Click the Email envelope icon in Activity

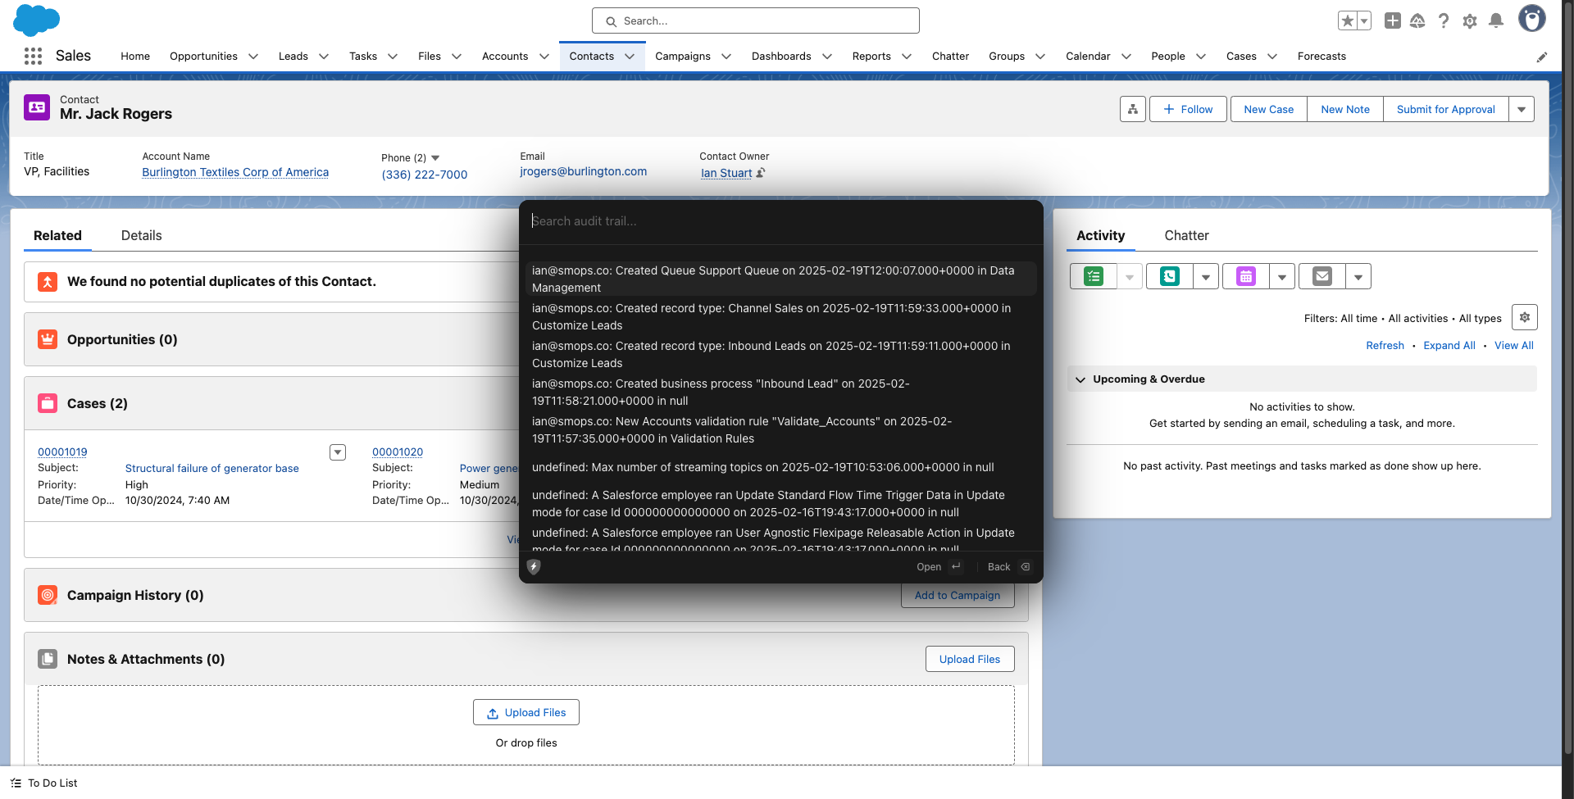[x=1322, y=276]
